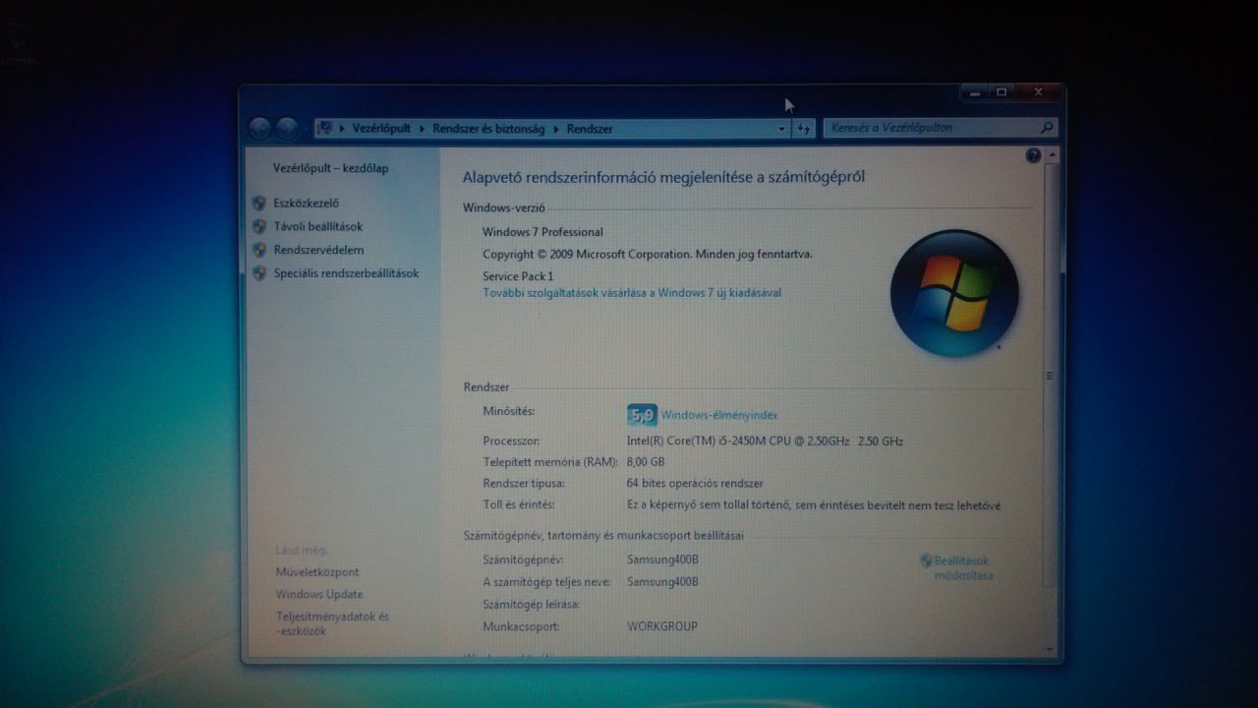The height and width of the screenshot is (708, 1258).
Task: Click processor value Intel Core i5-2450M
Action: (x=765, y=441)
